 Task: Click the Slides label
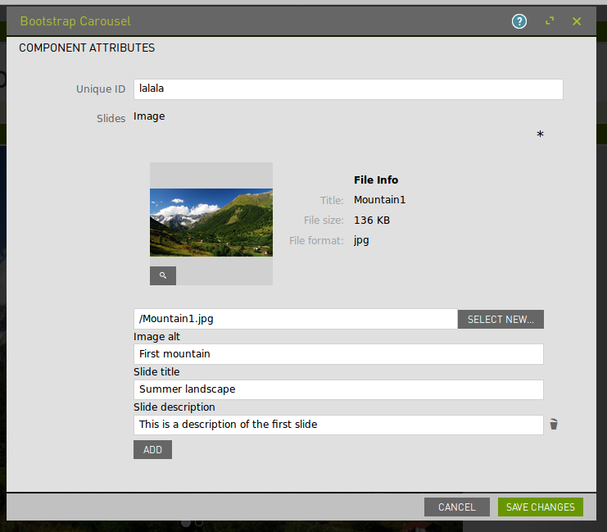pos(111,118)
